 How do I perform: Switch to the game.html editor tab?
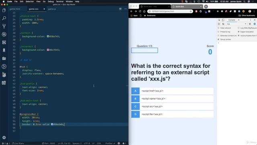[15, 9]
